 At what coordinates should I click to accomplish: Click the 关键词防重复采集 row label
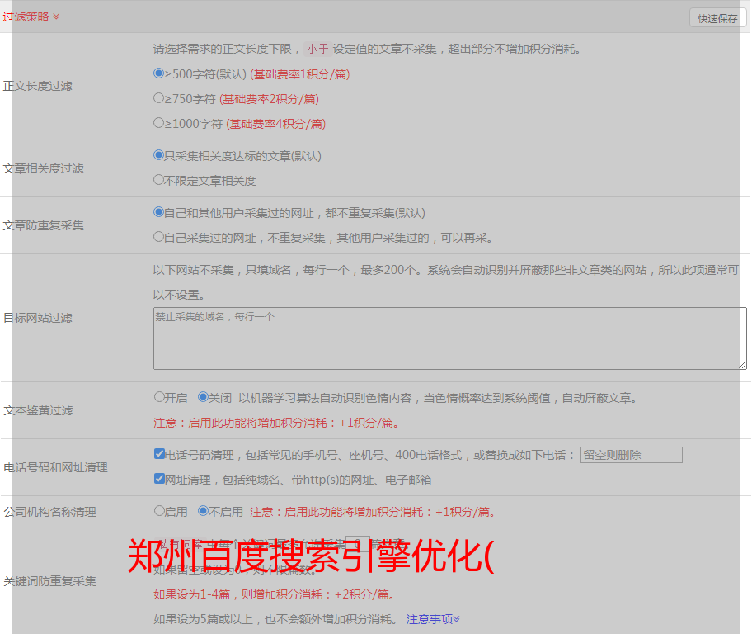coord(49,581)
